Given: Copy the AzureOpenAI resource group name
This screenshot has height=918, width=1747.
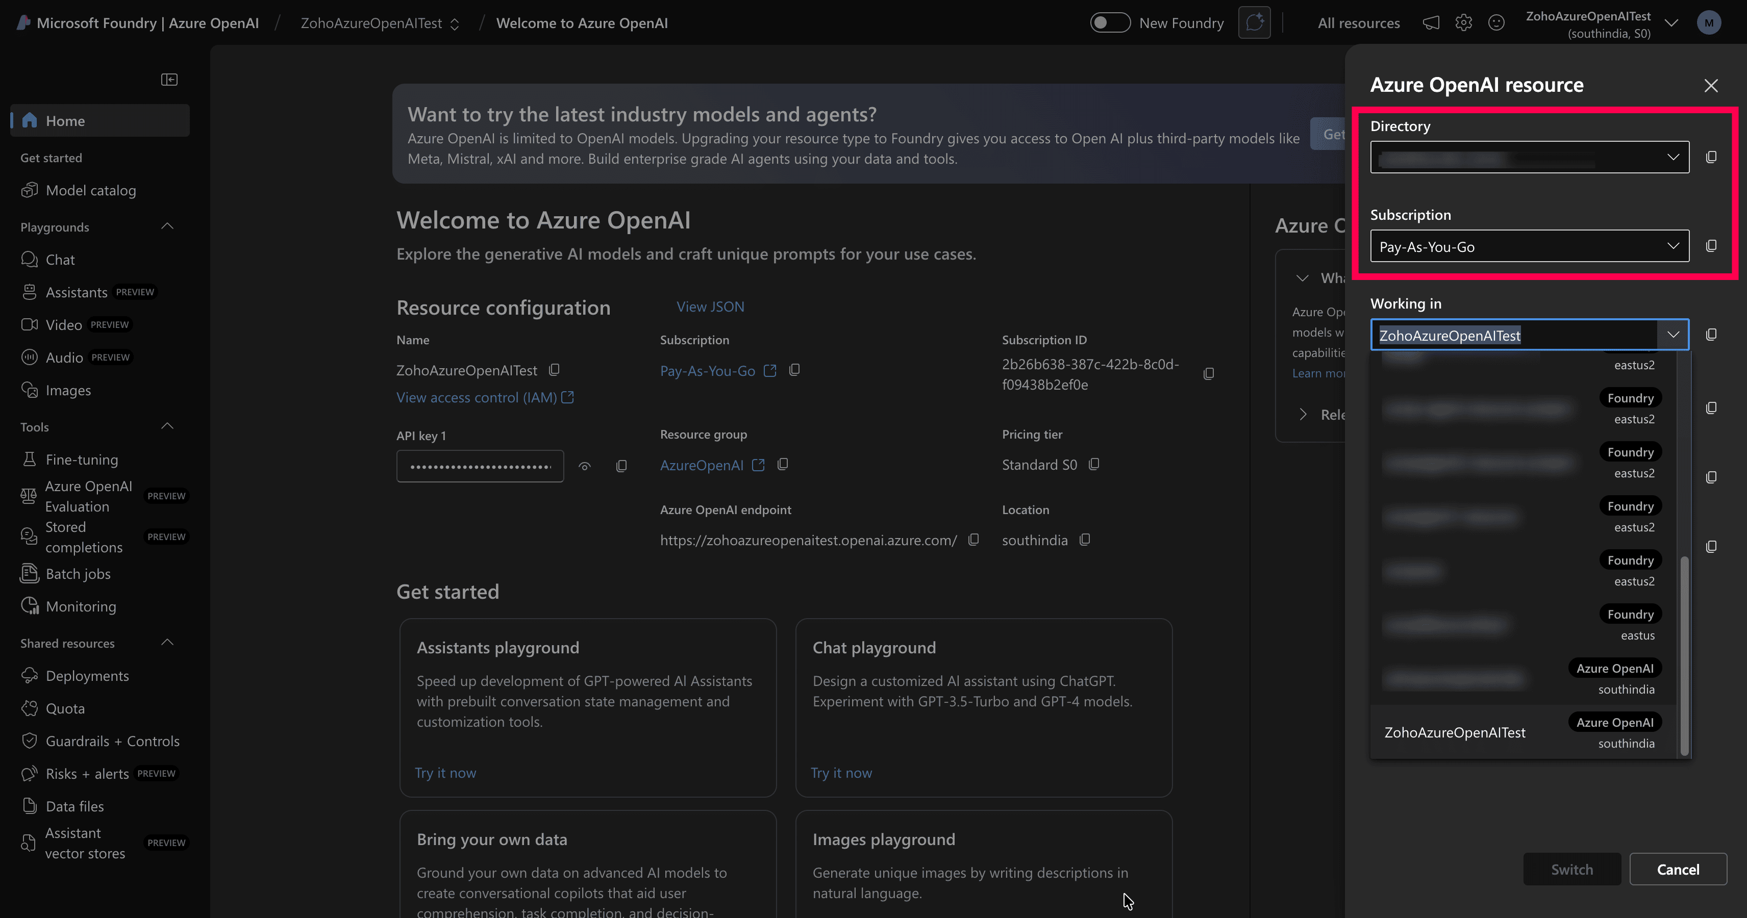Looking at the screenshot, I should click(x=783, y=465).
